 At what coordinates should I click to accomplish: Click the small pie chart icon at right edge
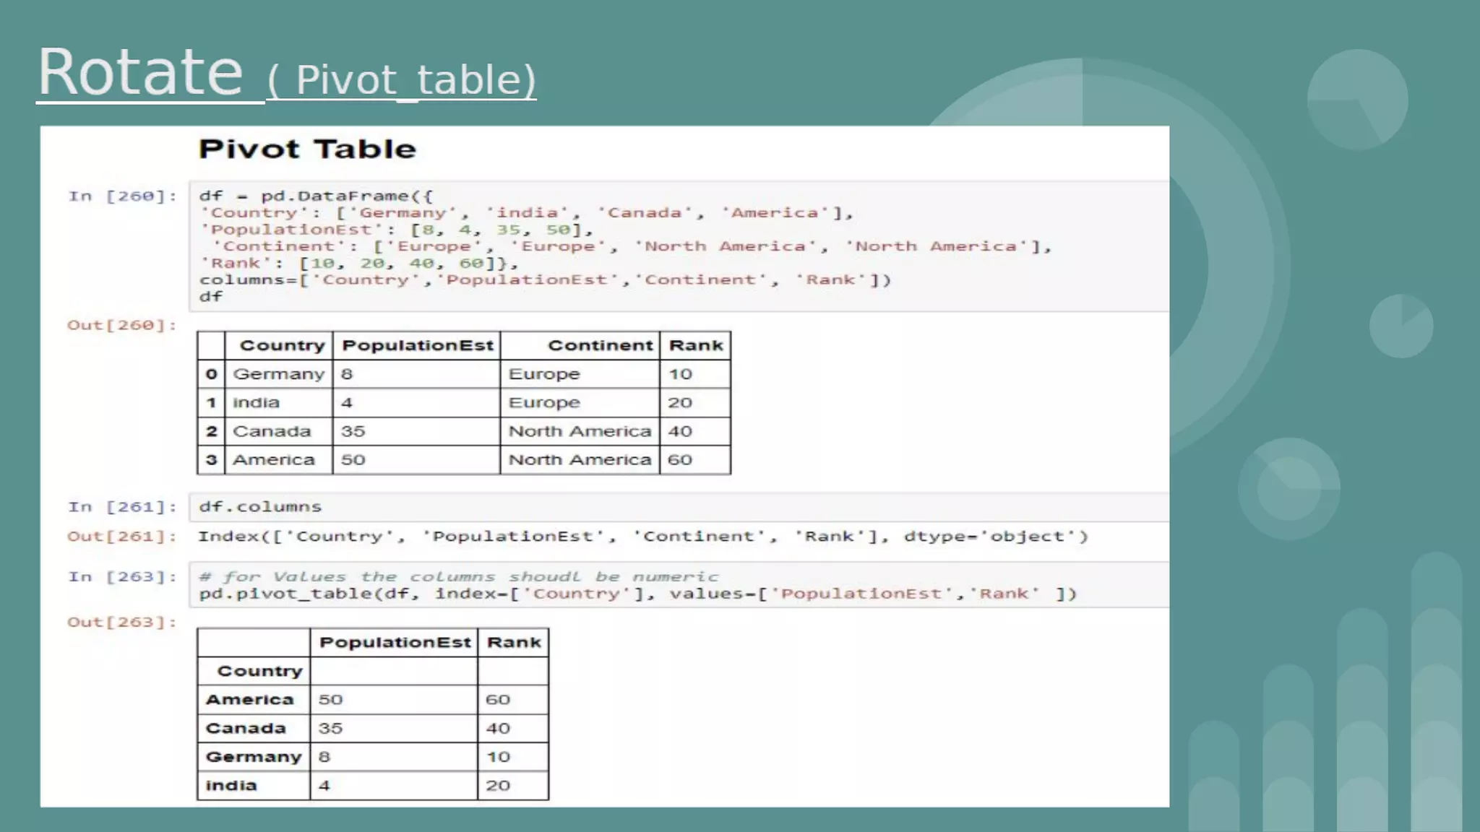click(1401, 326)
